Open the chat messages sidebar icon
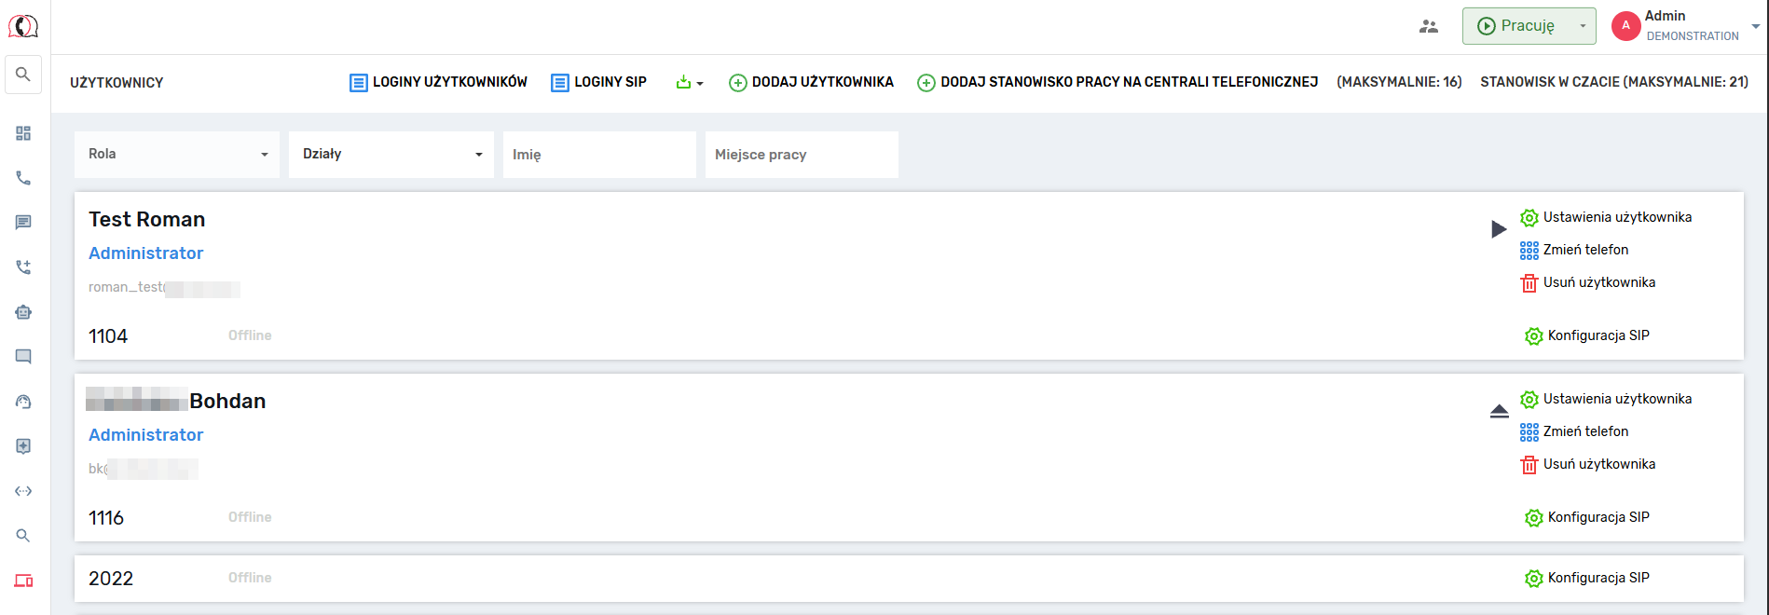 click(x=23, y=223)
